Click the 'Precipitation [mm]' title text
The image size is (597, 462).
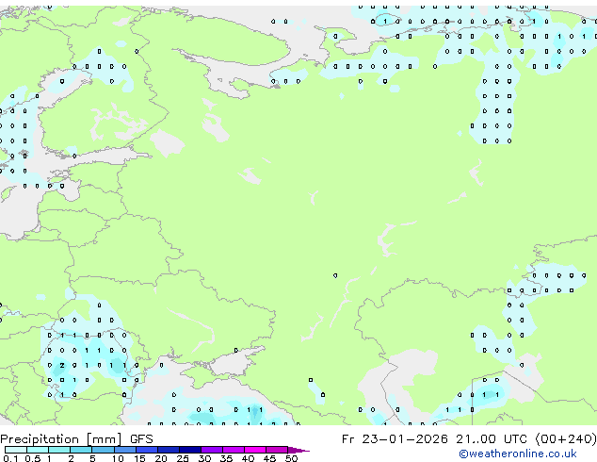[60, 439]
